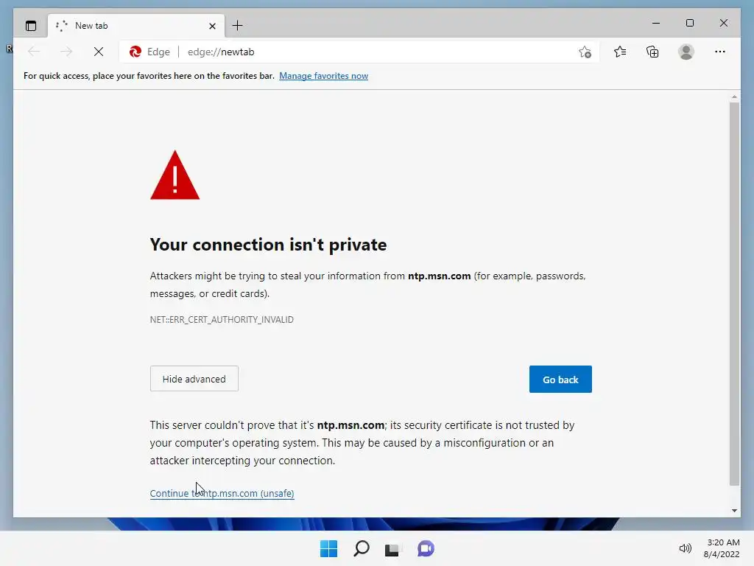Open the profile avatar menu
The image size is (754, 566).
[x=686, y=52]
